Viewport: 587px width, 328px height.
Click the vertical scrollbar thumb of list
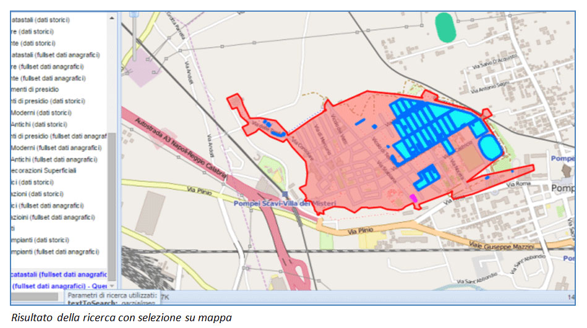(112, 204)
